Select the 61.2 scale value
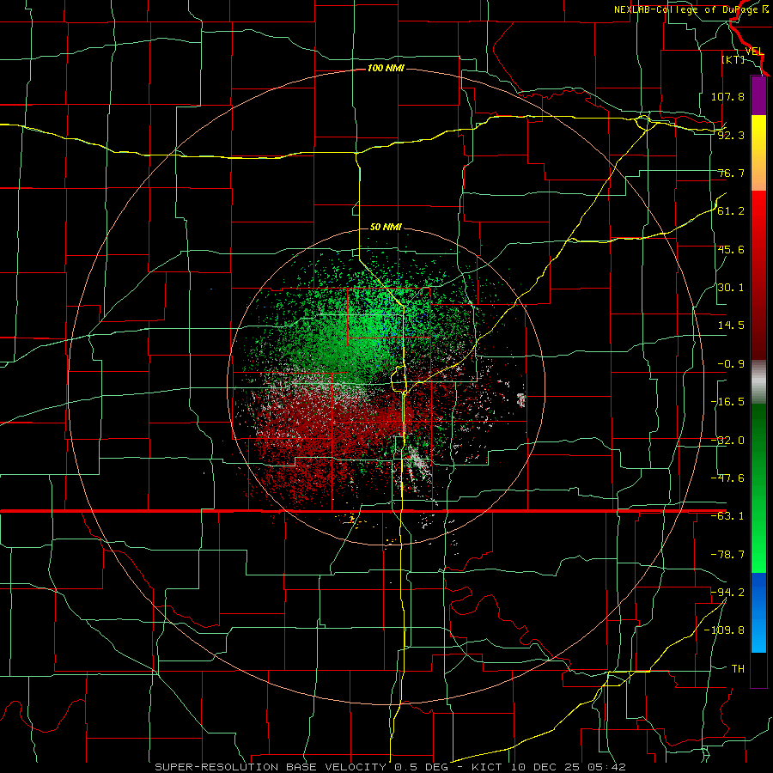773x773 pixels. pos(731,211)
